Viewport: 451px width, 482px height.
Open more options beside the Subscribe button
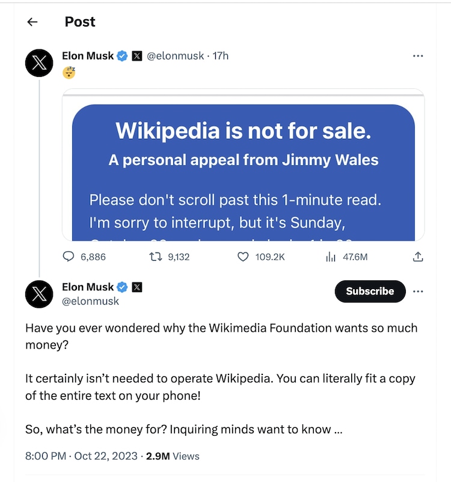(x=418, y=291)
